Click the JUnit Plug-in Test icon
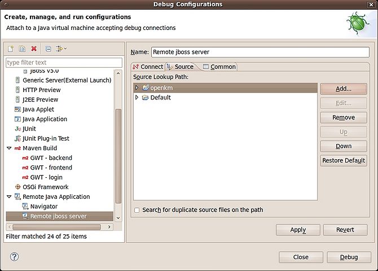Screen dimensions: 378x271 (17, 138)
